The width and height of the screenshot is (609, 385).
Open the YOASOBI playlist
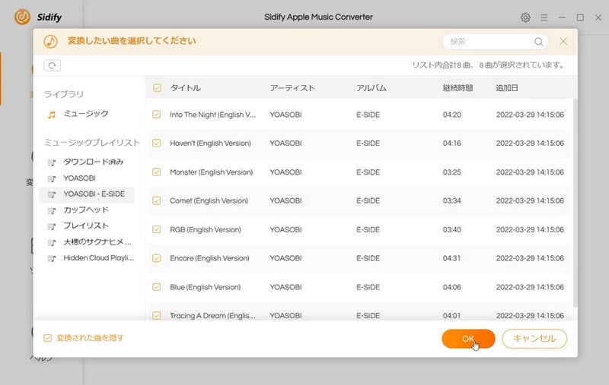coord(79,178)
